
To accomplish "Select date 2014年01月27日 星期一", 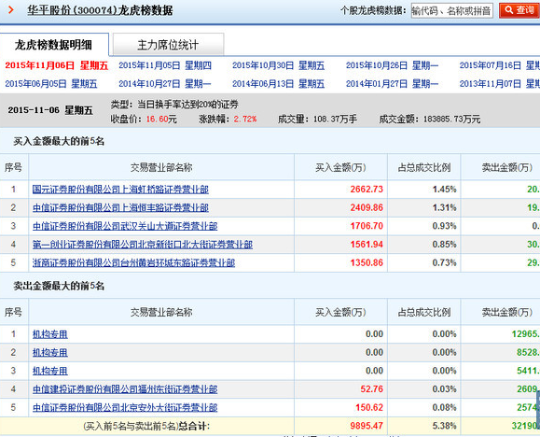I will (392, 83).
